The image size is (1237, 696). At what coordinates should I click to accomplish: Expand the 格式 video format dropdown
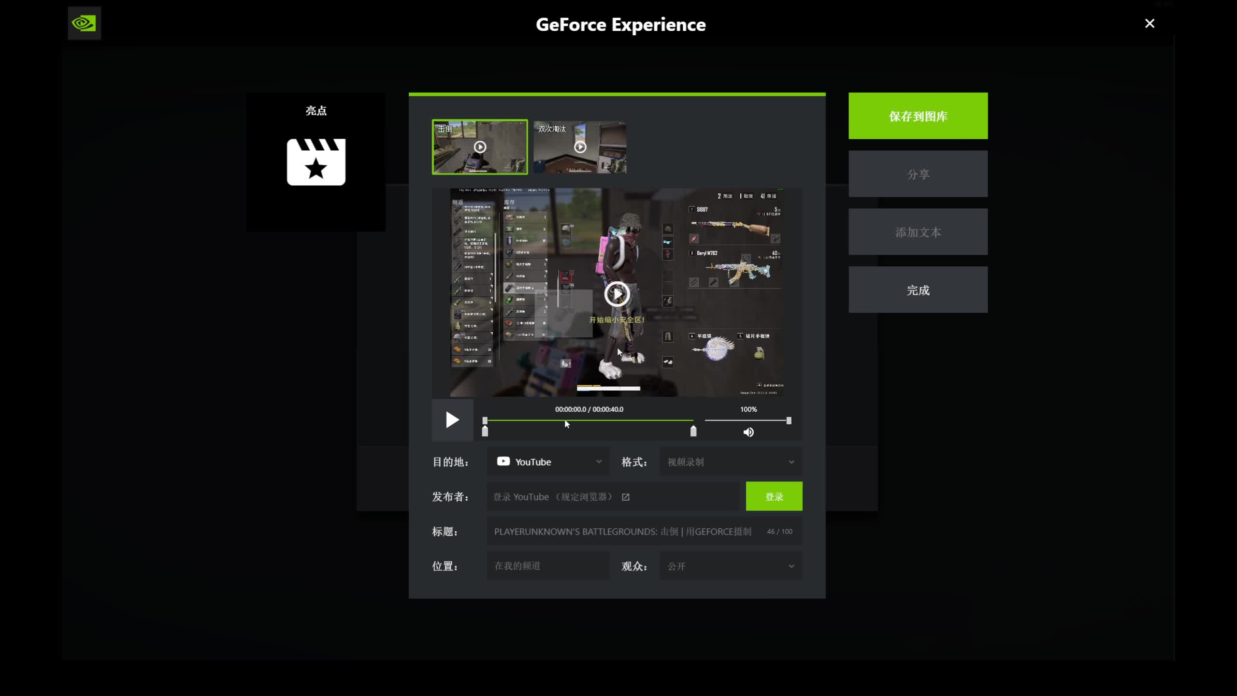731,462
